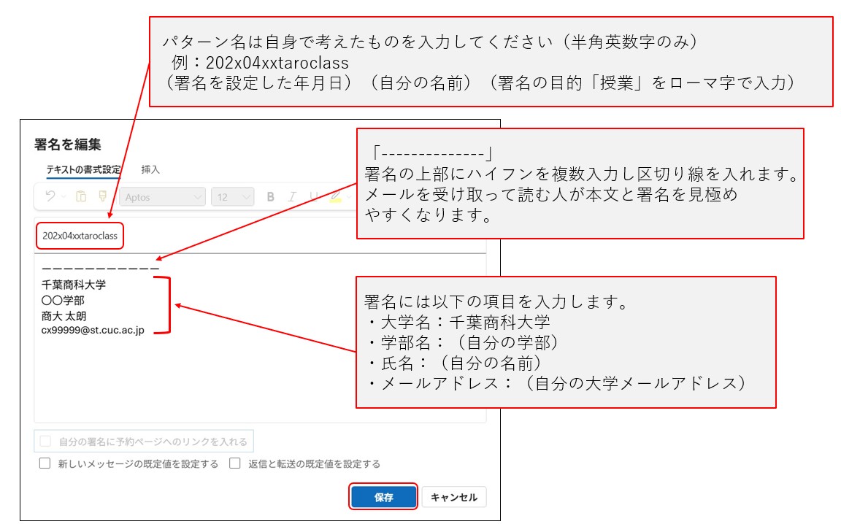841x524 pixels.
Task: Toggle Italic formatting
Action: tap(292, 197)
